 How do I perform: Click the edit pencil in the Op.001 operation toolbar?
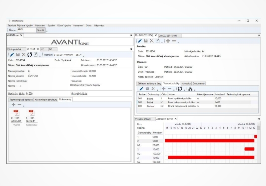pyautogui.click(x=140, y=41)
